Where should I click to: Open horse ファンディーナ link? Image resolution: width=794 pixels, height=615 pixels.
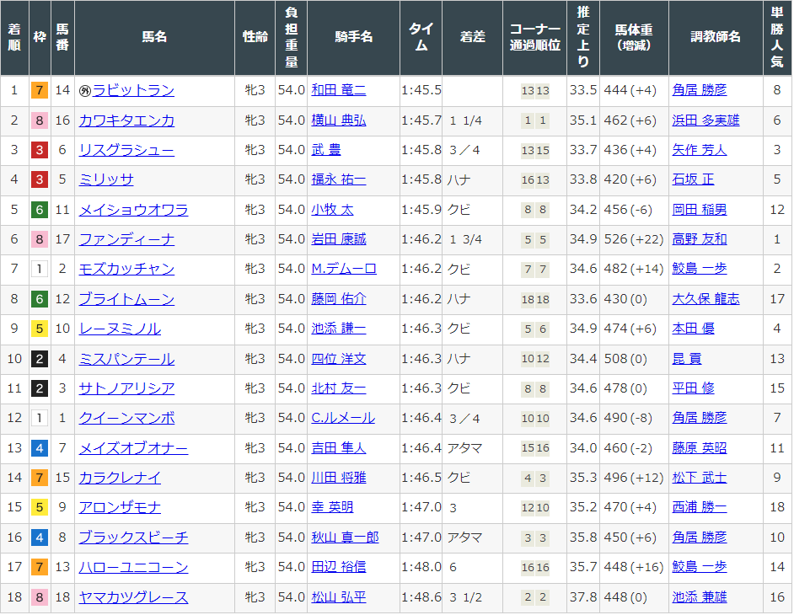click(x=126, y=239)
